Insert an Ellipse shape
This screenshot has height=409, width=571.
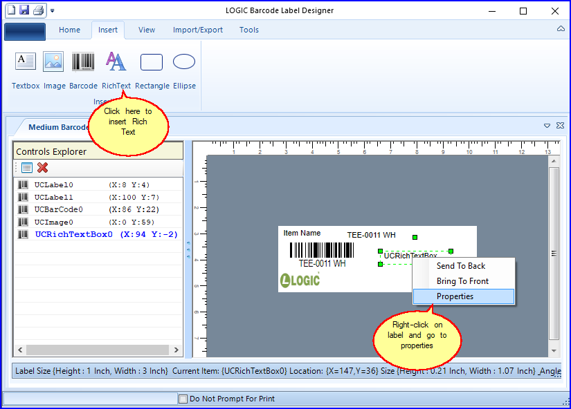pyautogui.click(x=184, y=70)
